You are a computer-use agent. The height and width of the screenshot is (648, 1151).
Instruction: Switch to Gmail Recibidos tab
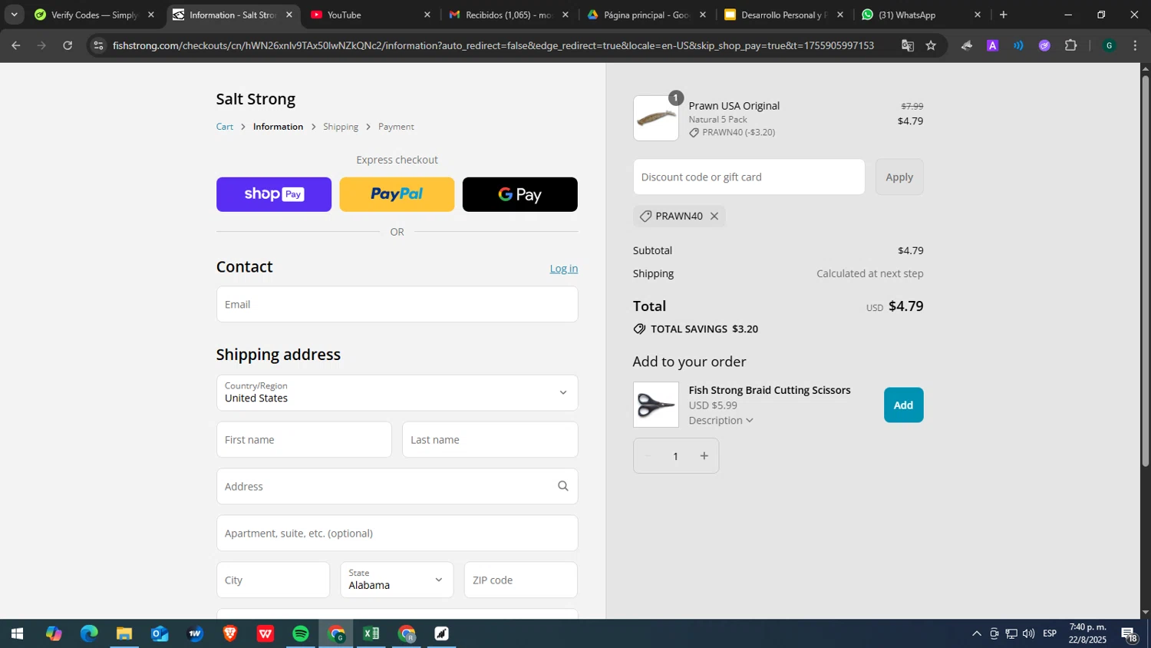509,15
